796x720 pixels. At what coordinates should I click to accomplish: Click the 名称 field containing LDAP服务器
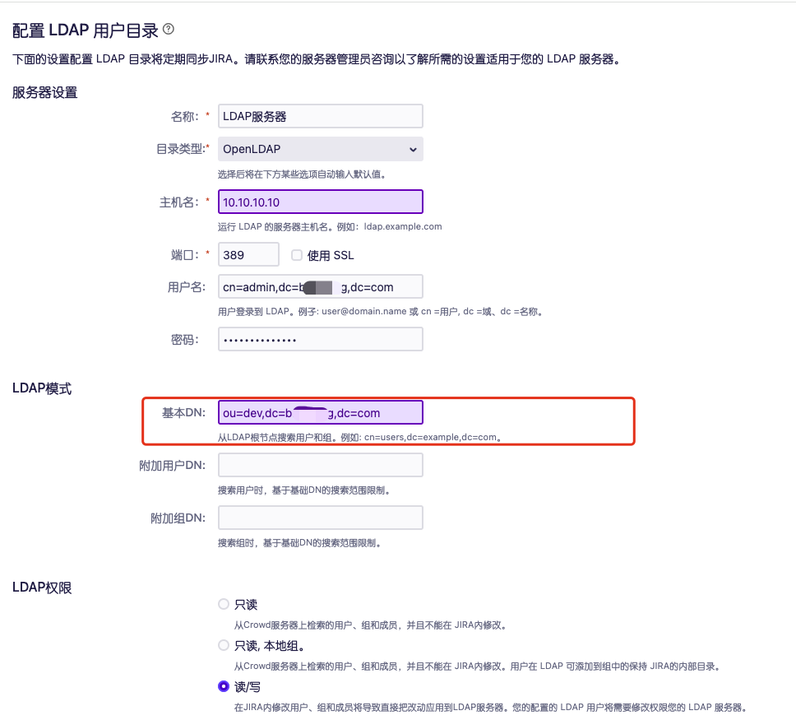tap(320, 116)
